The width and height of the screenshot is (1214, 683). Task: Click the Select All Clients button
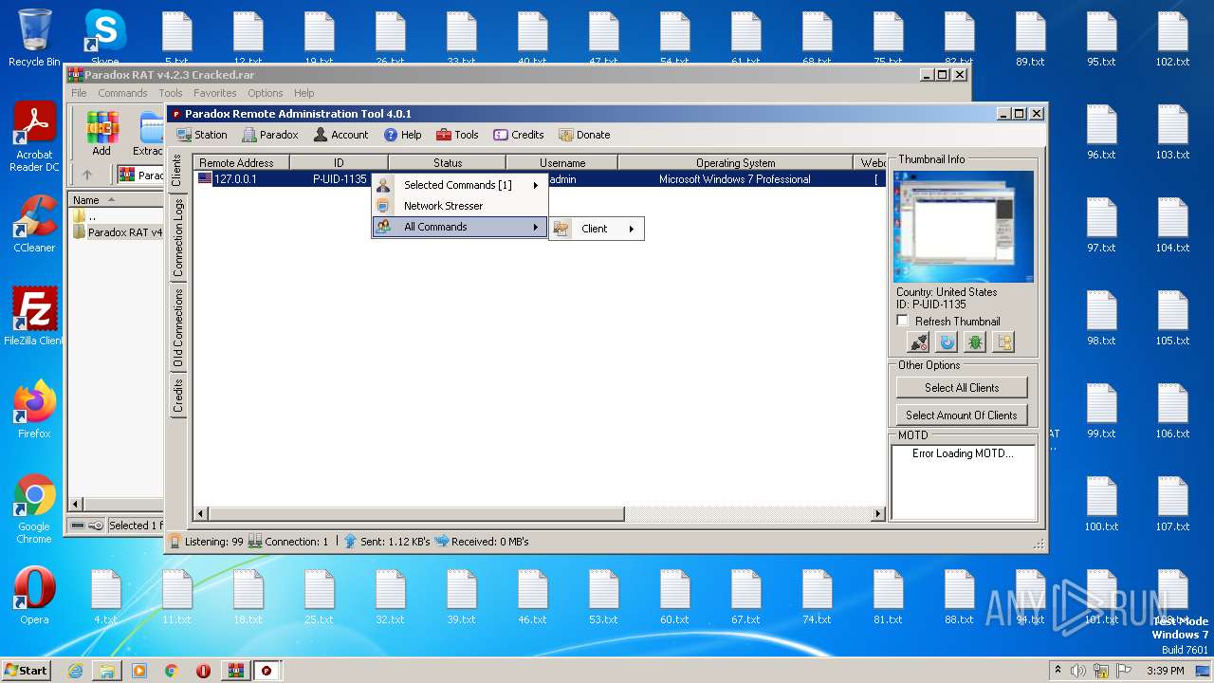[x=962, y=387]
